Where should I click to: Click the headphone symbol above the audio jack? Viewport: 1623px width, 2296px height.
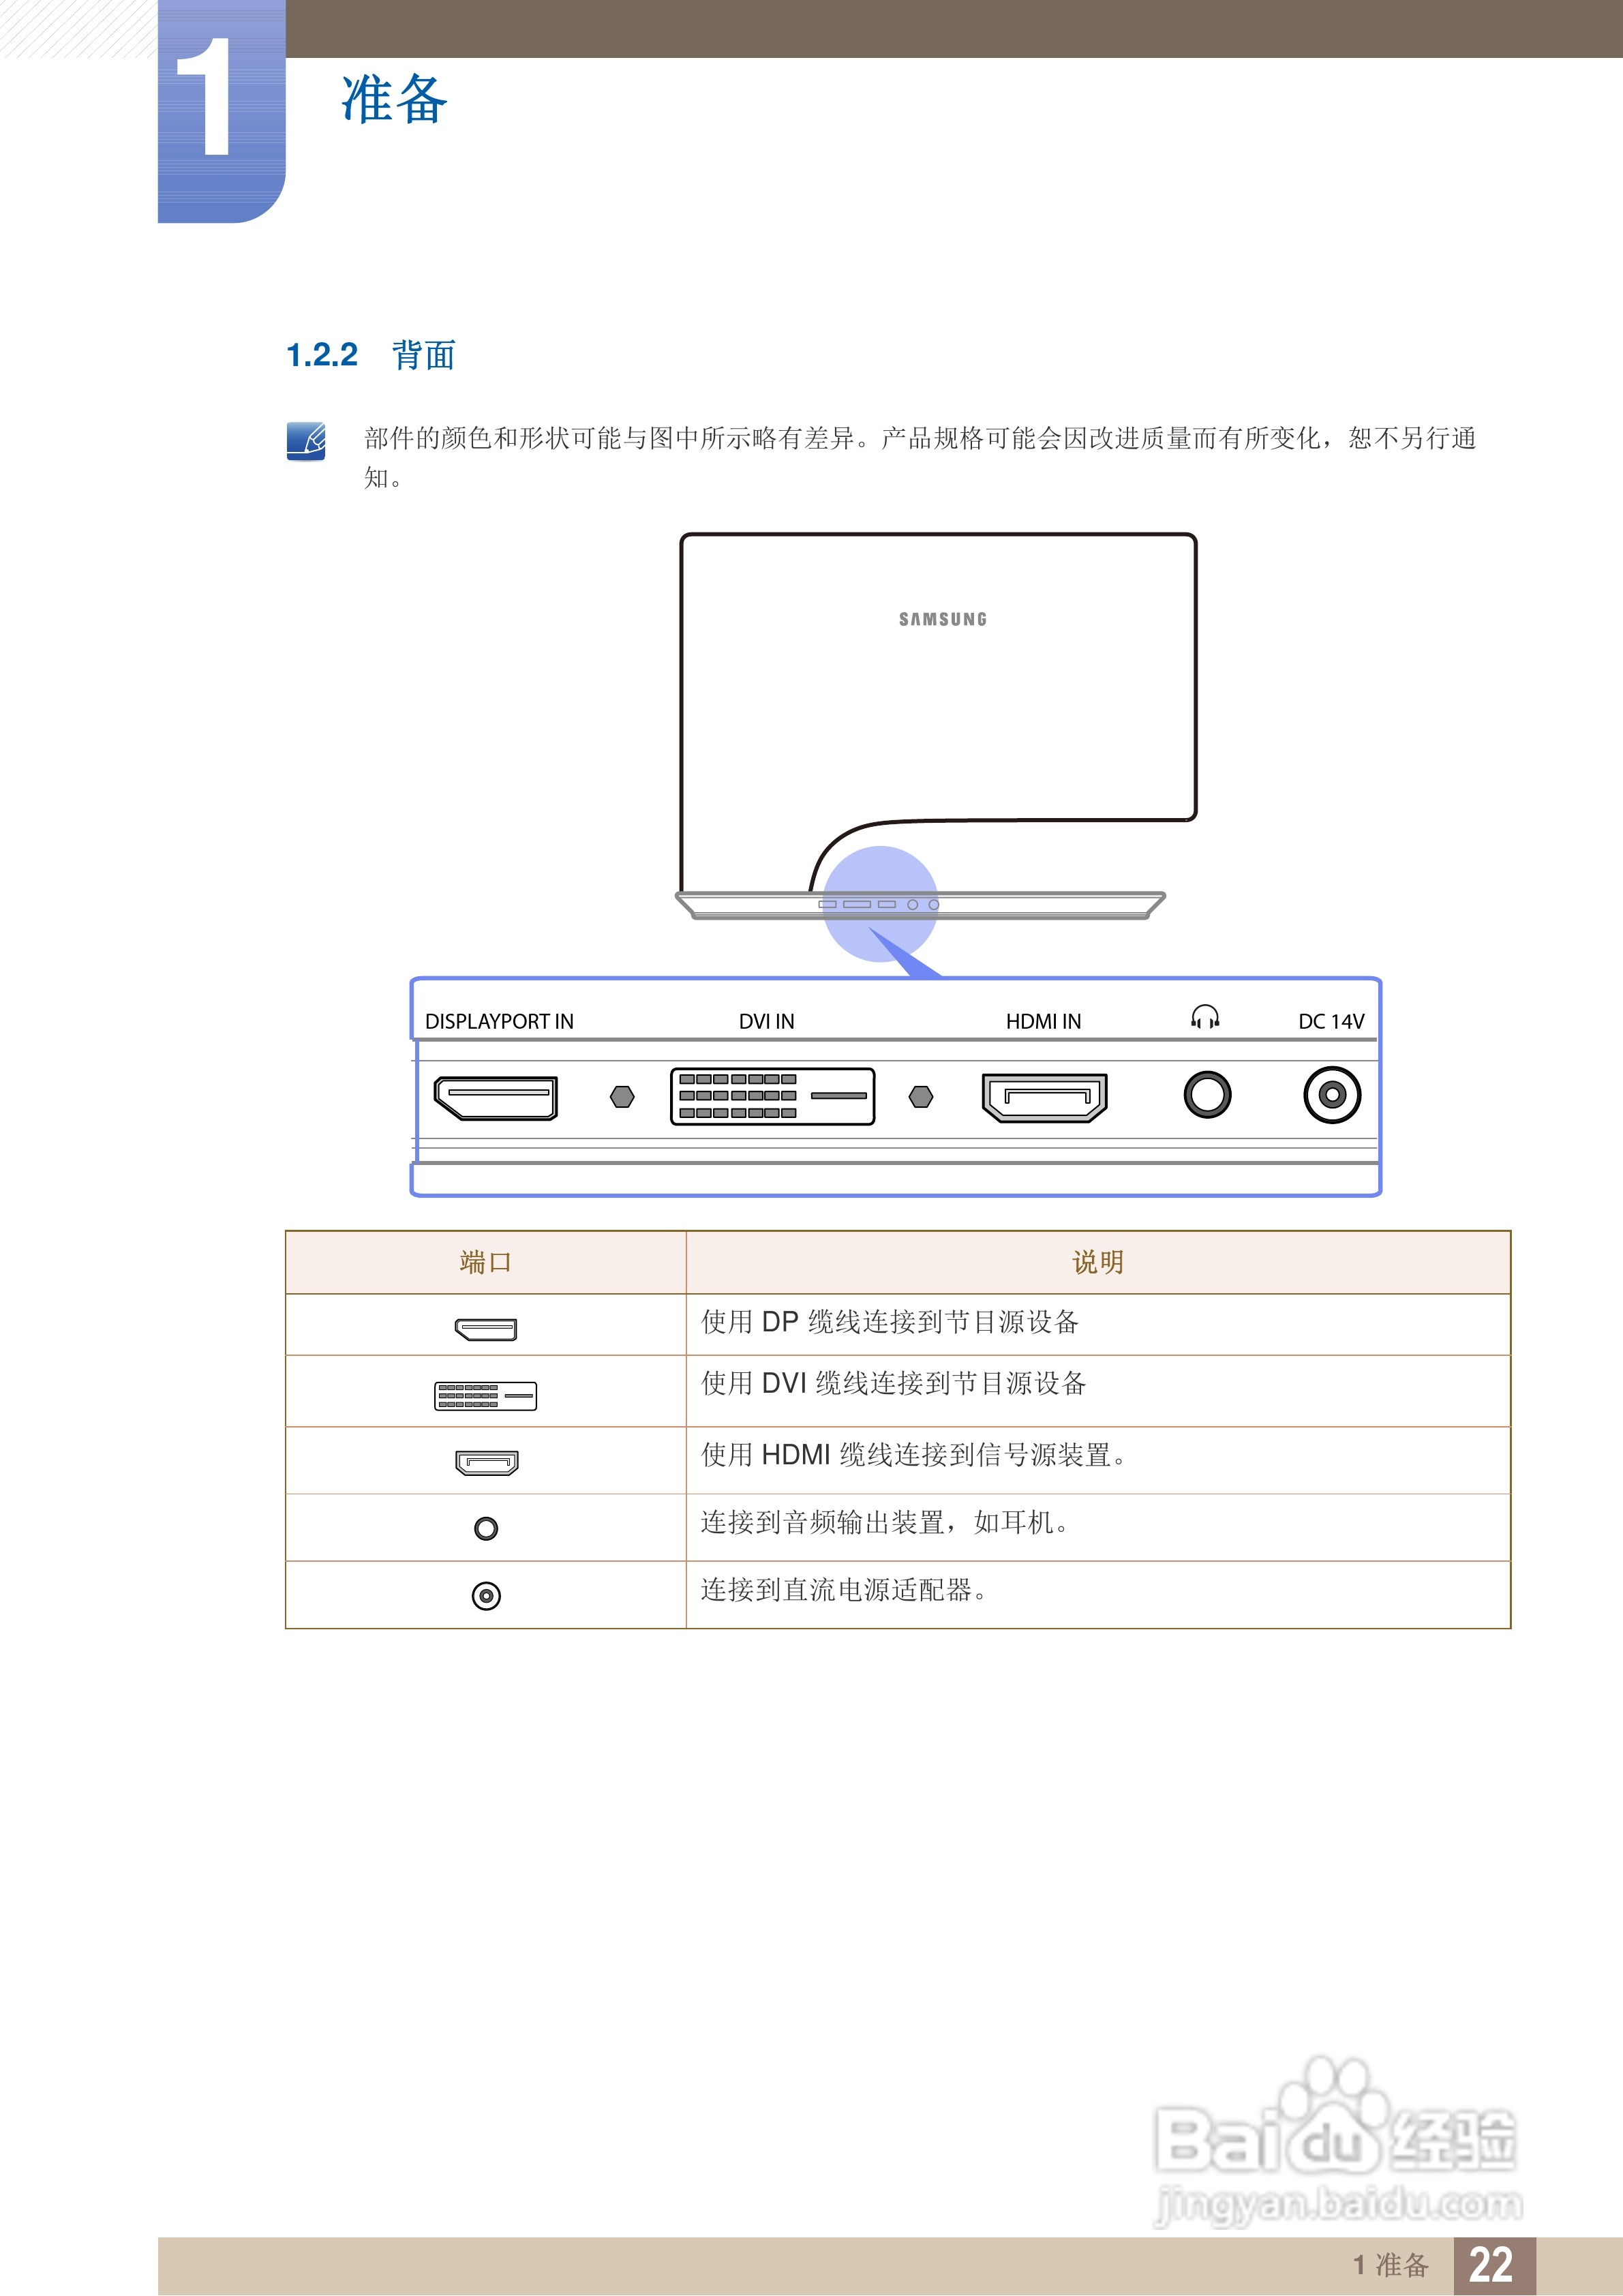pos(1205,1017)
